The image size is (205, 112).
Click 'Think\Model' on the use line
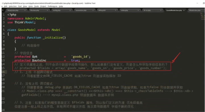24,22
